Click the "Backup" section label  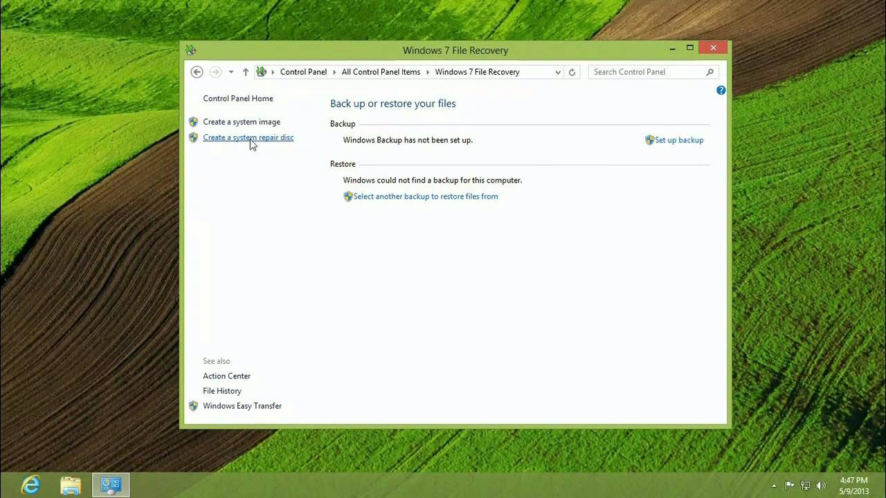343,124
